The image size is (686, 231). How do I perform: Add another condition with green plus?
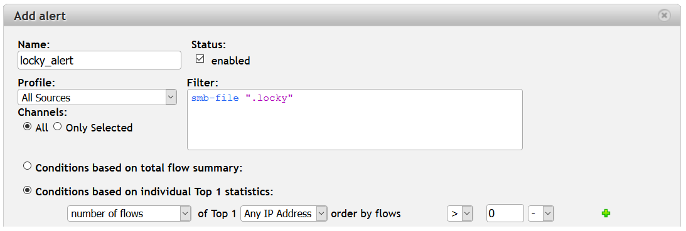coord(606,213)
